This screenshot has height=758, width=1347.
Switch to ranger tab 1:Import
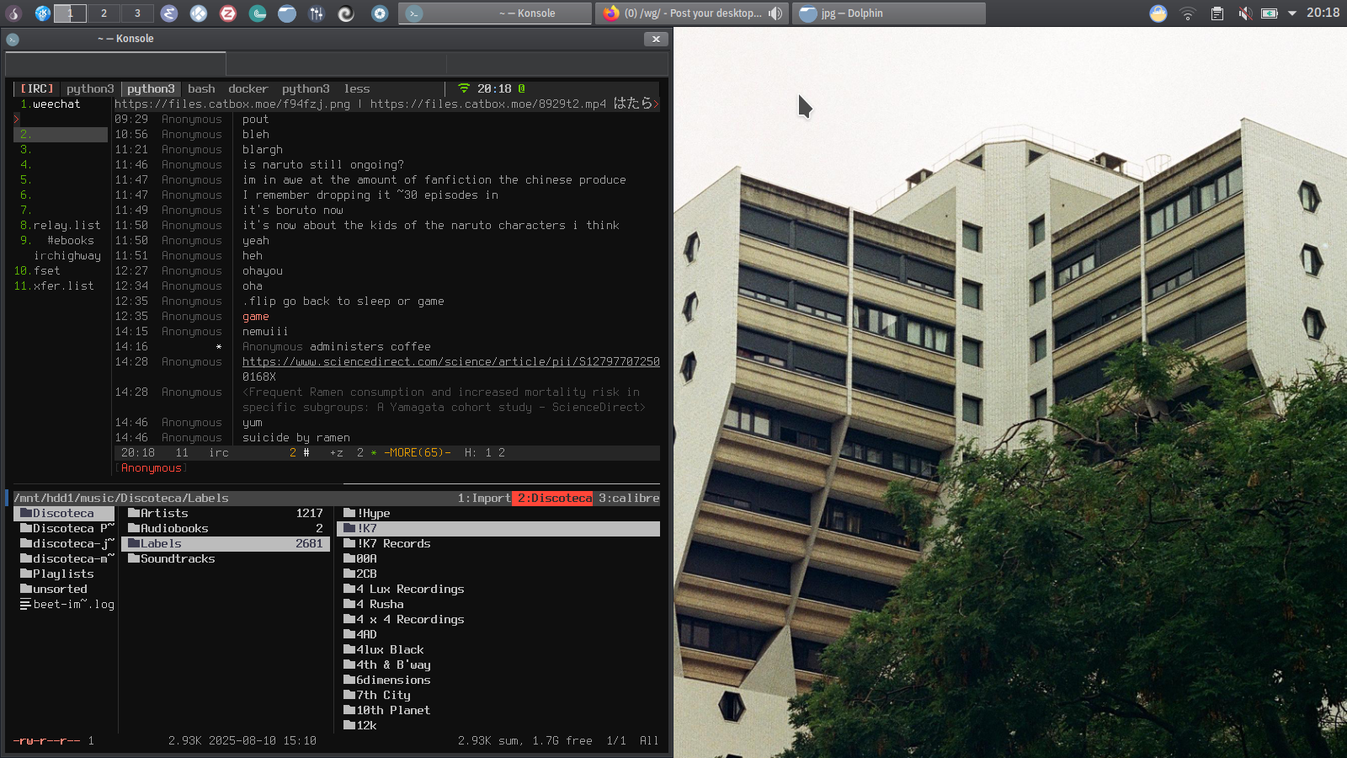click(x=484, y=498)
